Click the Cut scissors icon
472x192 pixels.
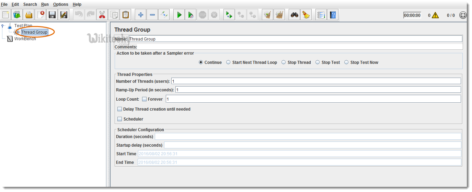click(x=102, y=15)
